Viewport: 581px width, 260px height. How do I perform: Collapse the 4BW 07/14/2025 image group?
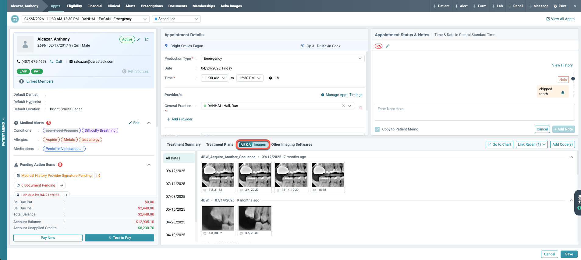pyautogui.click(x=571, y=200)
